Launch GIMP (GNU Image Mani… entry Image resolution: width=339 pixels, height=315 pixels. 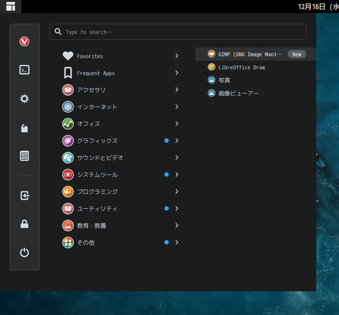pyautogui.click(x=256, y=54)
